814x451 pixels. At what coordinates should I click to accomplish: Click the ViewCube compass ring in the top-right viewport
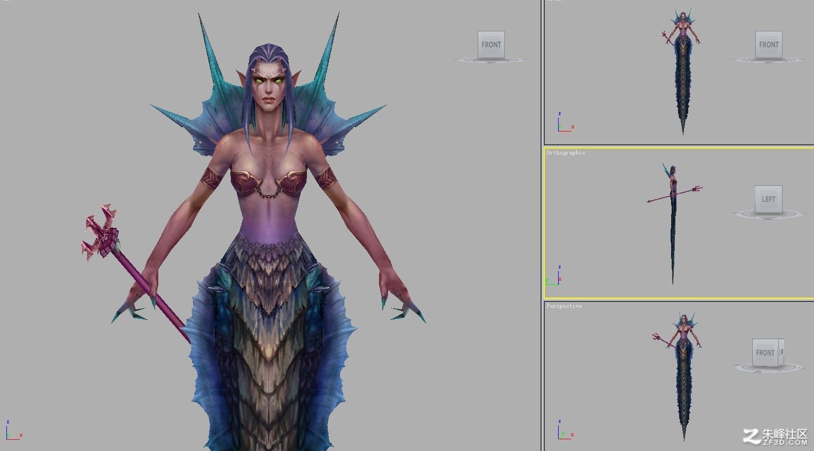tap(769, 59)
